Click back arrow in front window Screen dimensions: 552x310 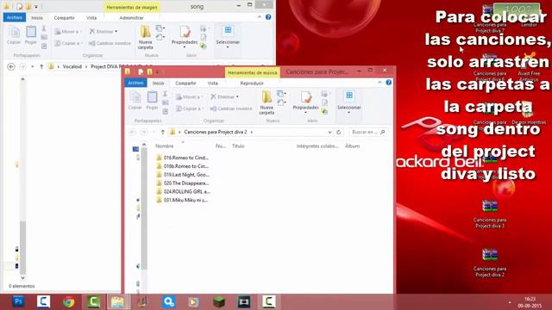[x=133, y=132]
